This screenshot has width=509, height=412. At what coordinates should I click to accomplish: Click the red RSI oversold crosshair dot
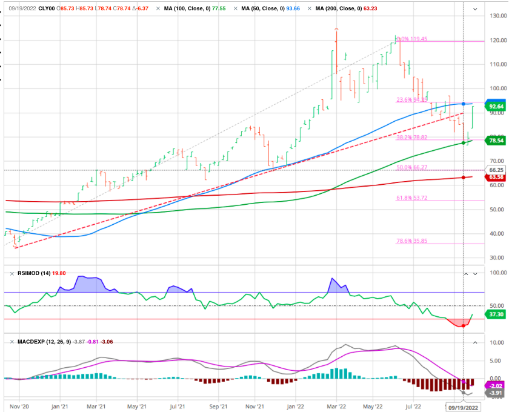463,325
